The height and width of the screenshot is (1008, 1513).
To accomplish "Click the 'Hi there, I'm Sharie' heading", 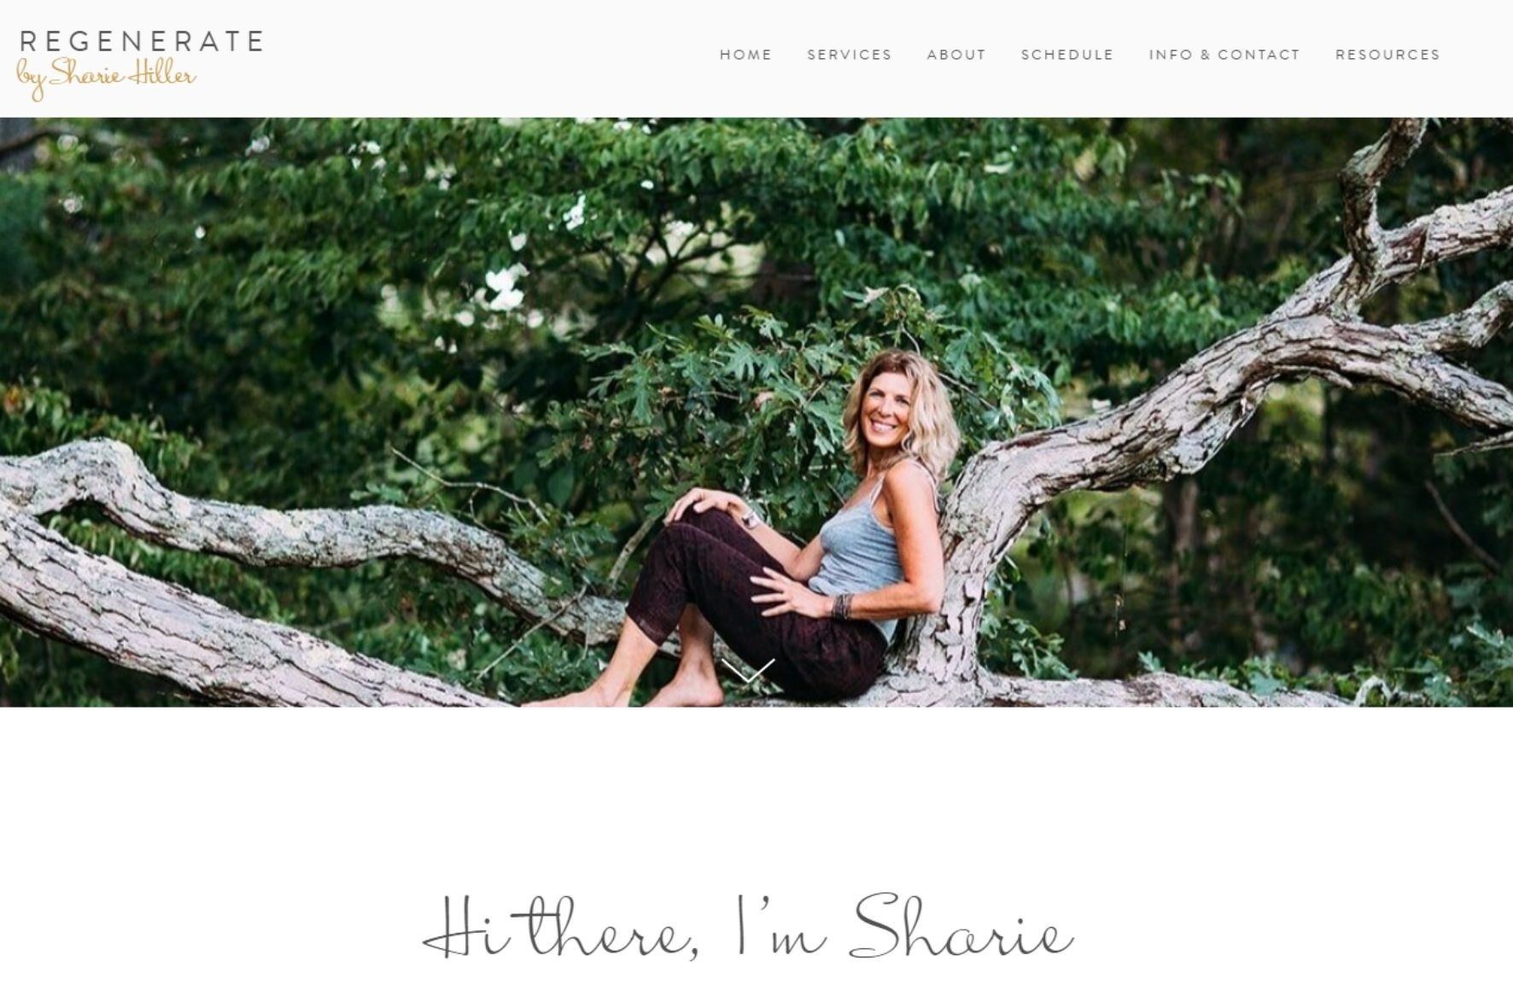I will (749, 926).
